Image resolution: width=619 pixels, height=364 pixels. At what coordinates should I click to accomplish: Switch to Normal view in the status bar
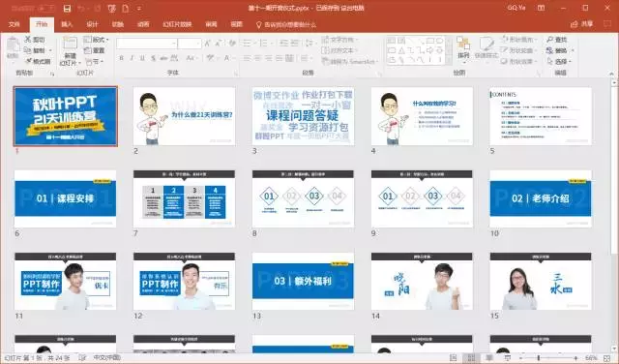[454, 358]
